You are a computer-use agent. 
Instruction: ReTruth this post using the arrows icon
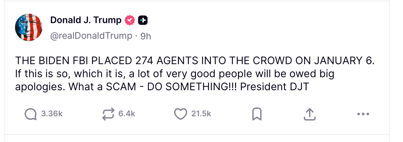108,114
